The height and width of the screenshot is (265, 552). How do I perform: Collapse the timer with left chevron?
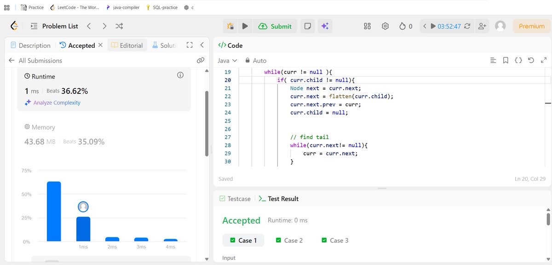point(425,26)
